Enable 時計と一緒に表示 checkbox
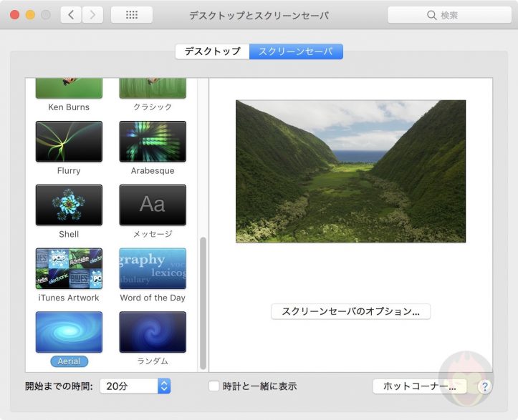 [x=214, y=386]
